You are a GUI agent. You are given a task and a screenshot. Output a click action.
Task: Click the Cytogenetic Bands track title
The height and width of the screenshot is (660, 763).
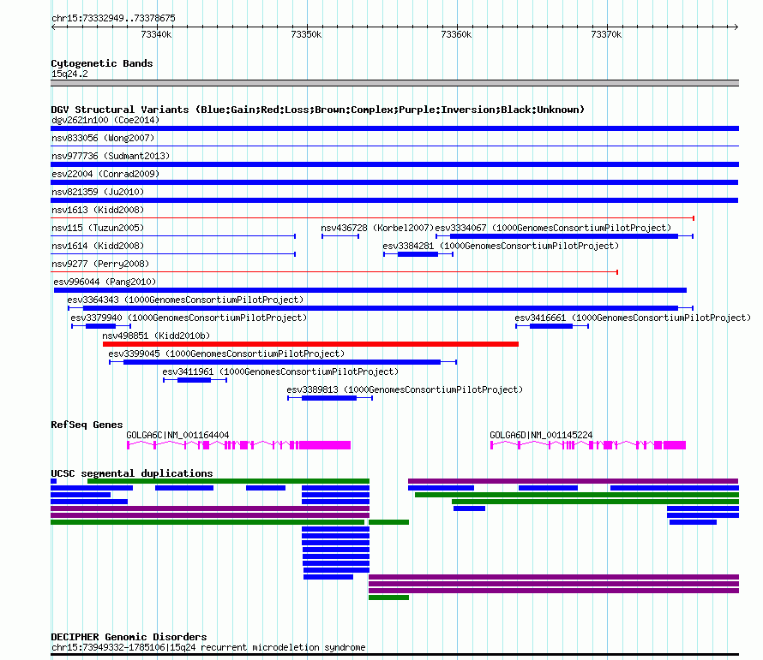coord(102,63)
